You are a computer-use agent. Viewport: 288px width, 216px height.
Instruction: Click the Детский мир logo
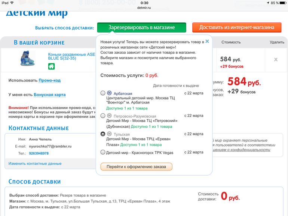[37, 13]
